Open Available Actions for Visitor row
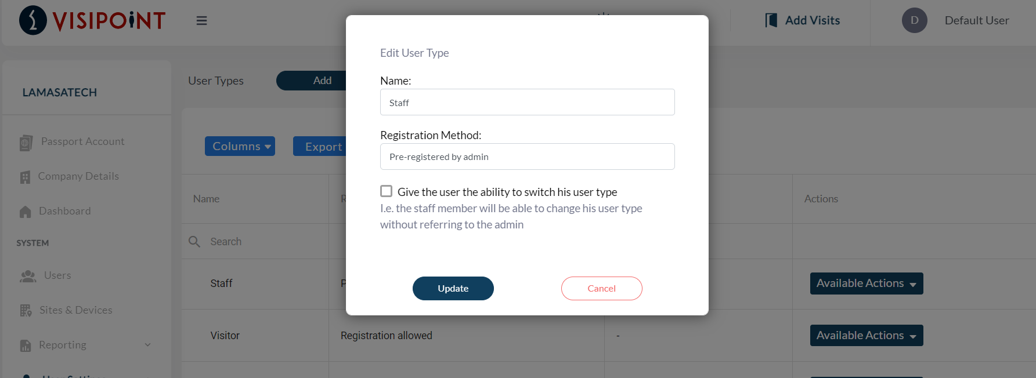The image size is (1036, 378). [866, 336]
